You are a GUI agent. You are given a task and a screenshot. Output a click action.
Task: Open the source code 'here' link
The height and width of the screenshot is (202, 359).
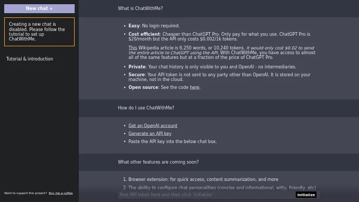[194, 87]
